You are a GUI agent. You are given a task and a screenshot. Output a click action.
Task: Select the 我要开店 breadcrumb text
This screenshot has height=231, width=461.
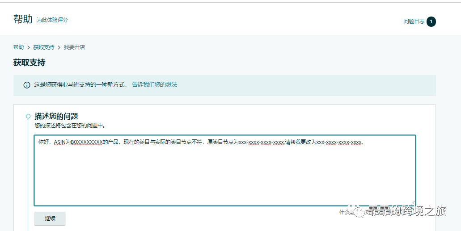(74, 47)
